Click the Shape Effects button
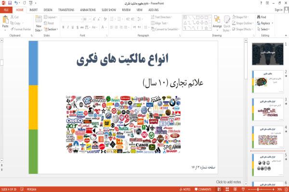Image resolution: width=289 pixels, height=192 pixels. (243, 29)
